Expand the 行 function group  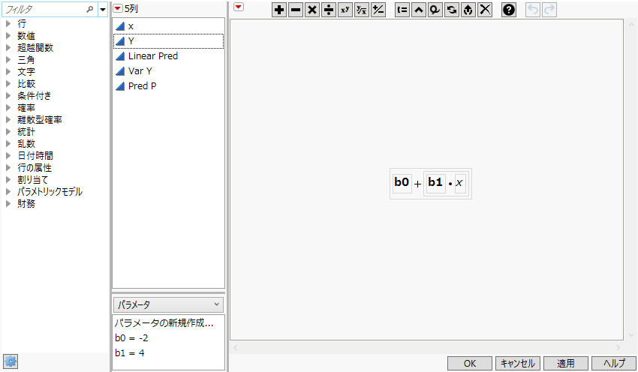pos(8,23)
